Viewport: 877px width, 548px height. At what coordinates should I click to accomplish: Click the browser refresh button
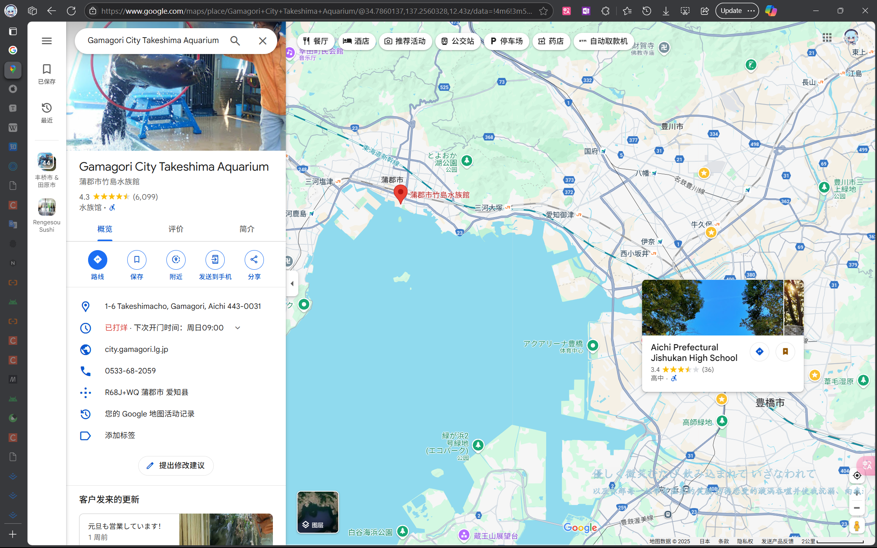[x=71, y=11]
